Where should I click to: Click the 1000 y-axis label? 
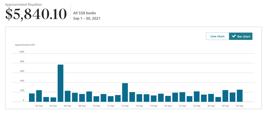point(22,52)
